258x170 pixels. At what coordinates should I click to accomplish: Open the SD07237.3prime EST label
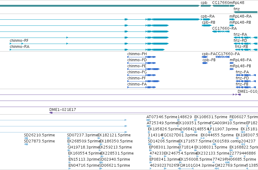point(82,135)
